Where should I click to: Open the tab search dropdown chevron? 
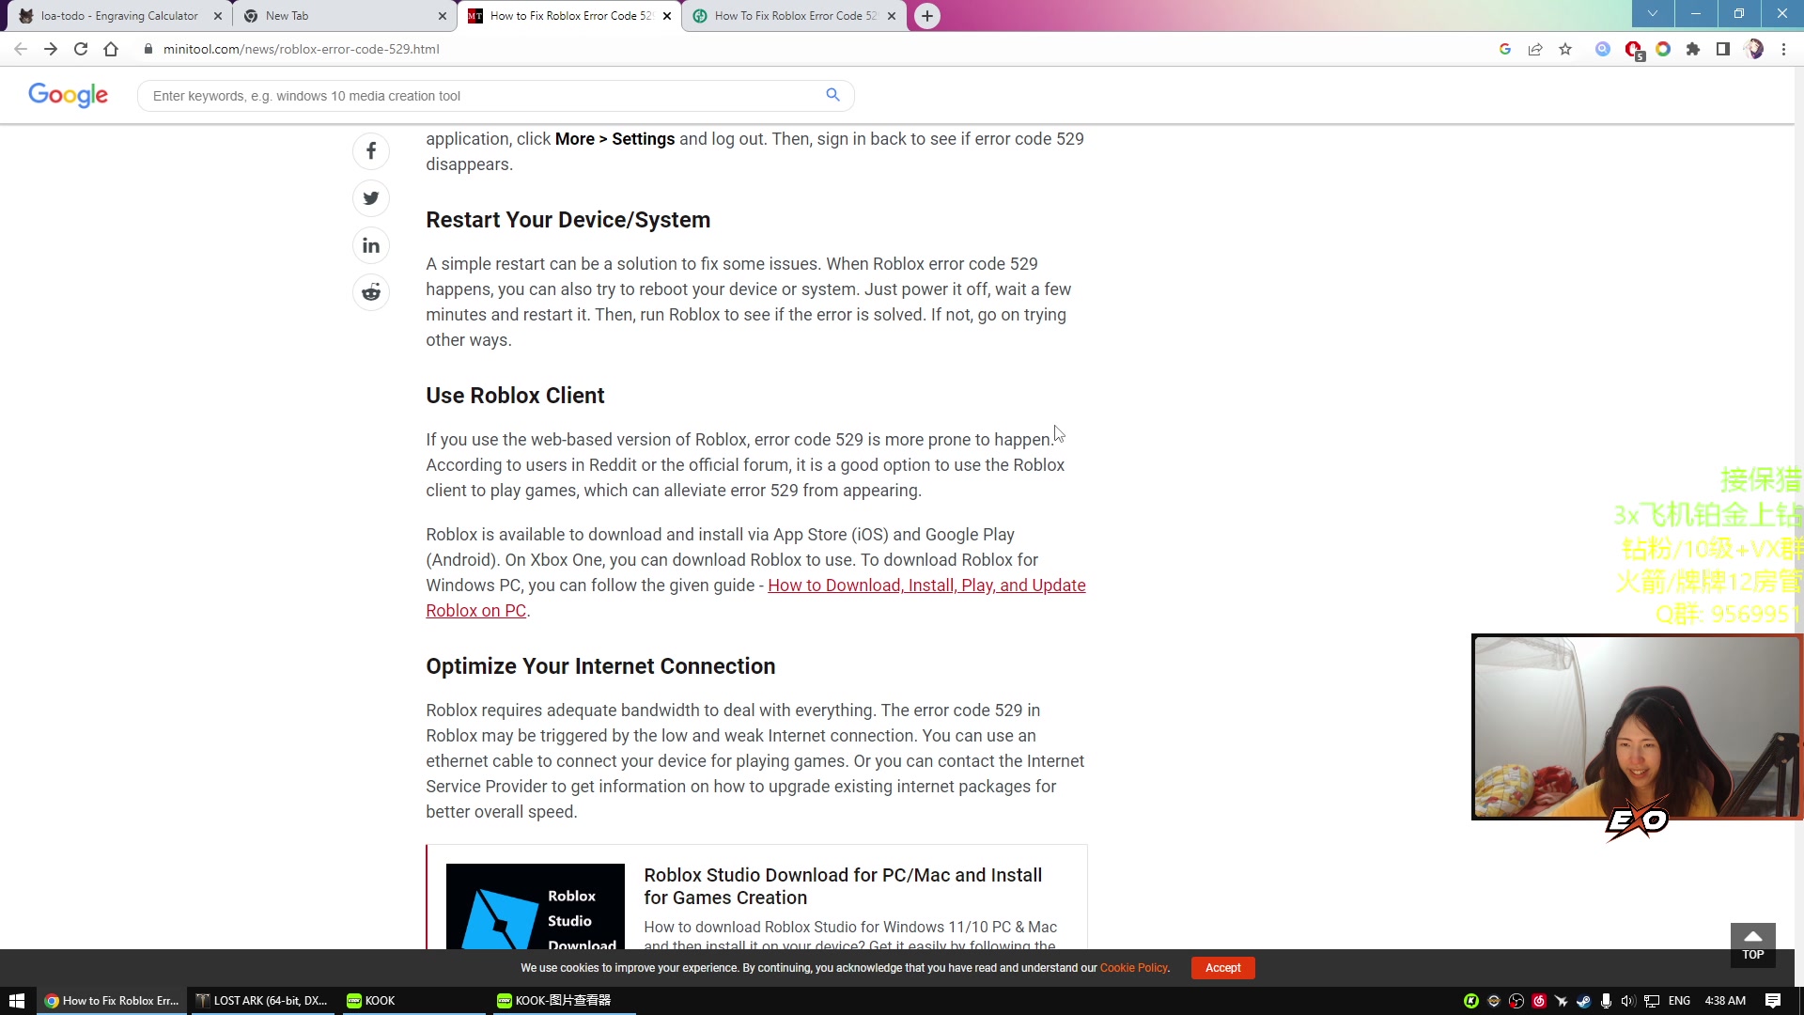pos(1653,14)
